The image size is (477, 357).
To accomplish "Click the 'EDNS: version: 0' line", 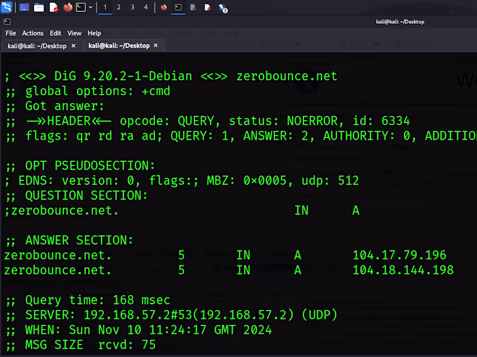I will [x=182, y=181].
